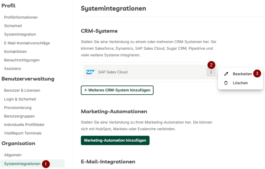Select VisitReport Terminals entry
This screenshot has height=169, width=265.
click(23, 133)
